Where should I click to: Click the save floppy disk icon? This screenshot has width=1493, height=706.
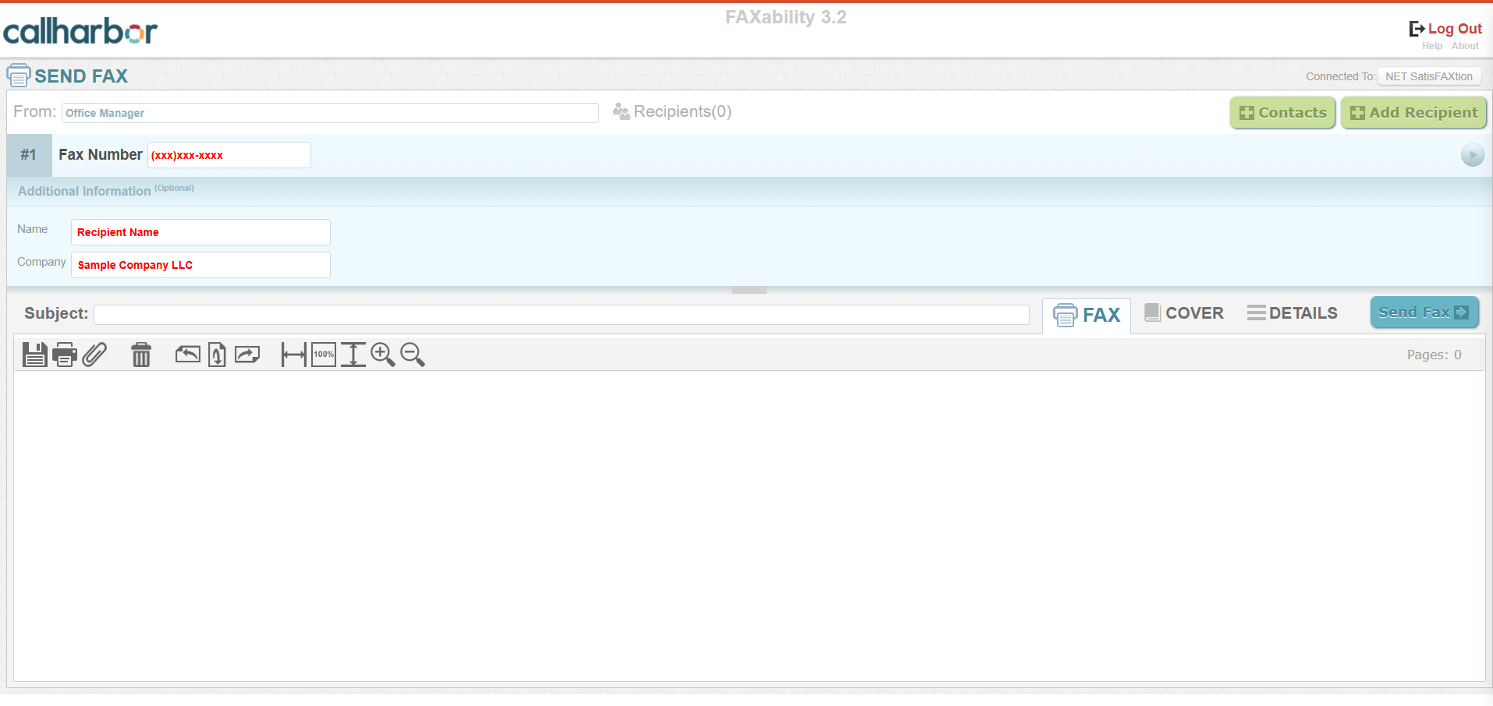35,355
